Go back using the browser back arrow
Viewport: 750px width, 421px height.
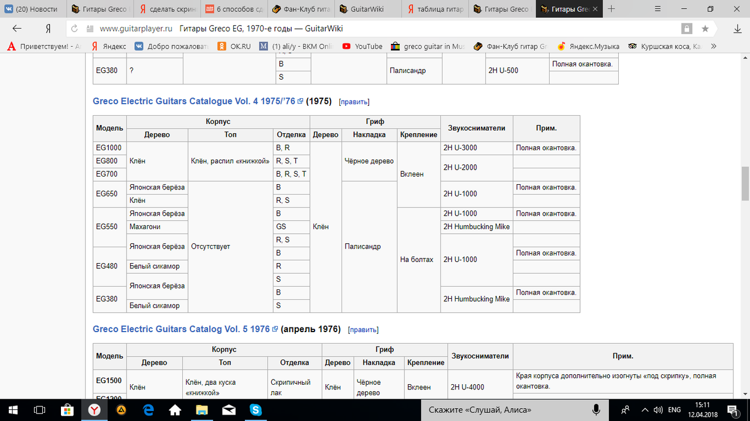click(x=16, y=29)
